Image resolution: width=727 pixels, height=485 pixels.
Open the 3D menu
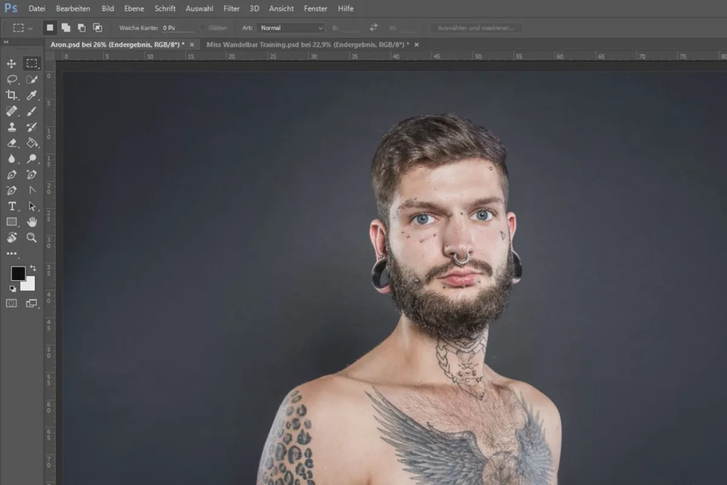tap(254, 8)
